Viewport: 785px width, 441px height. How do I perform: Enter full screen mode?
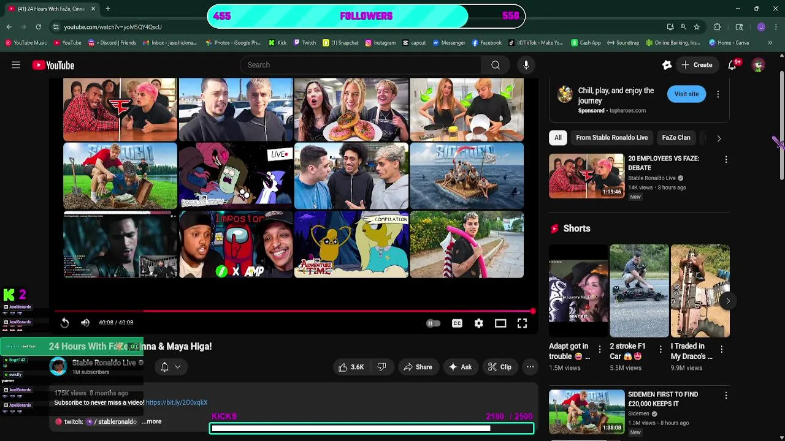522,323
